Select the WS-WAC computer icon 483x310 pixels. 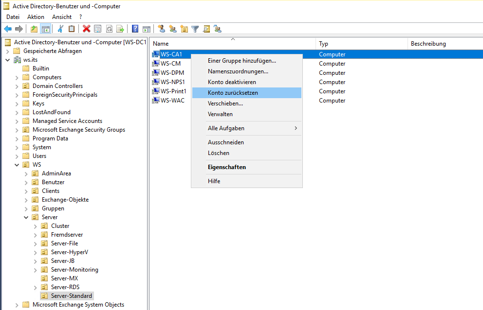click(156, 101)
